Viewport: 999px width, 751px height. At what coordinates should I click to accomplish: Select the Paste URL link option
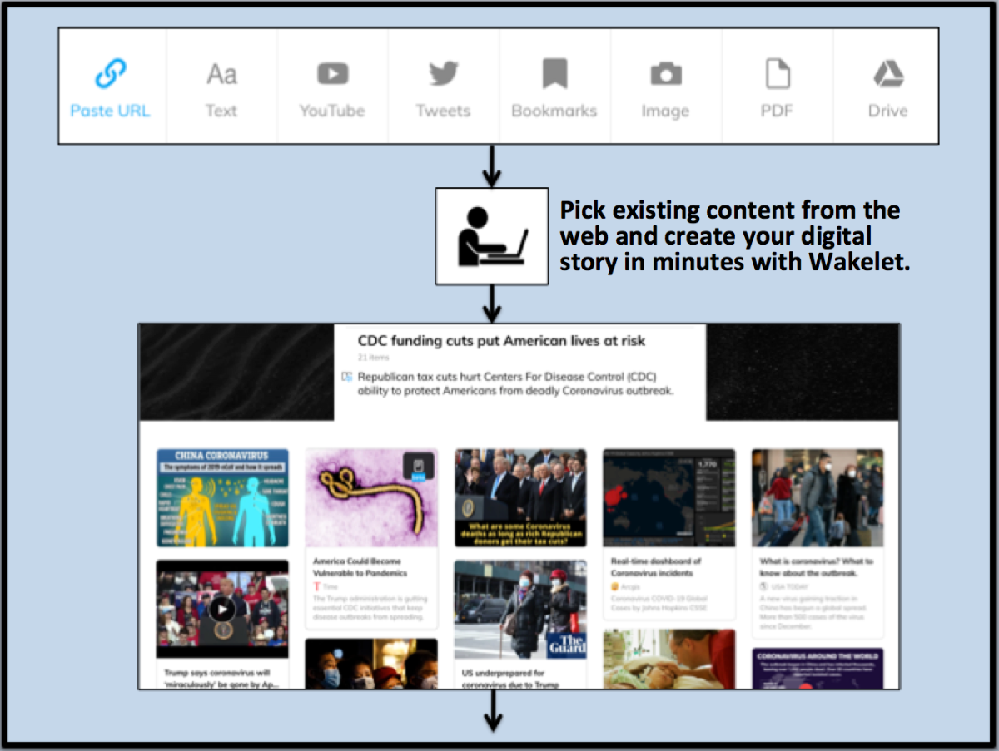coord(111,86)
